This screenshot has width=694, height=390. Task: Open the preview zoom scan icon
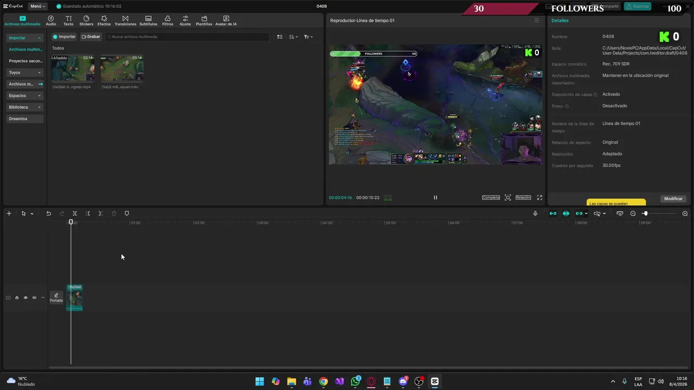(508, 198)
